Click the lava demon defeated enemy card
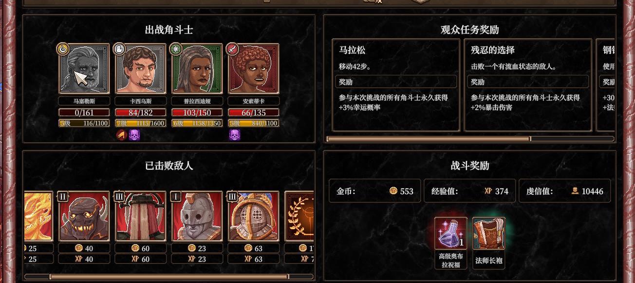 click(84, 216)
